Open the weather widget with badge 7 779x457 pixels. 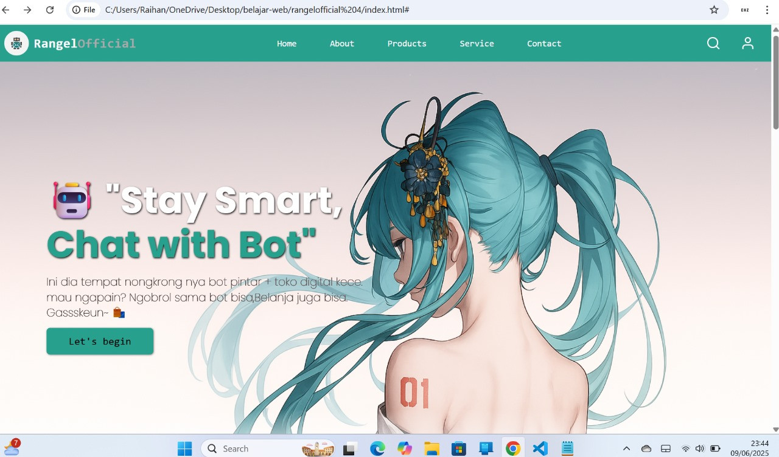(12, 447)
